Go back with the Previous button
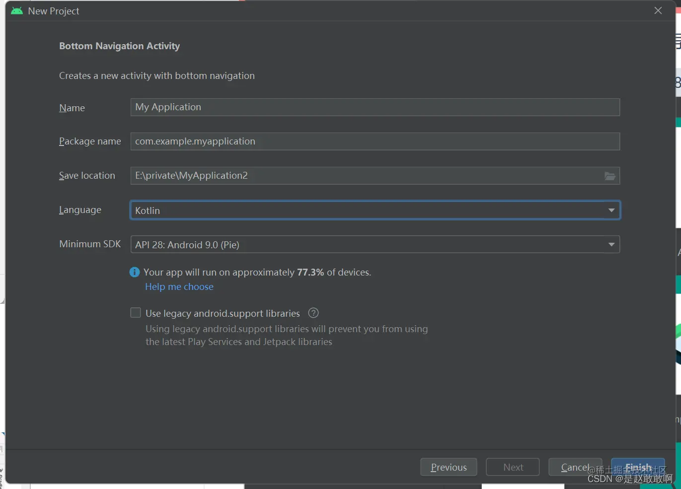Screen dimensions: 681x489 point(449,467)
